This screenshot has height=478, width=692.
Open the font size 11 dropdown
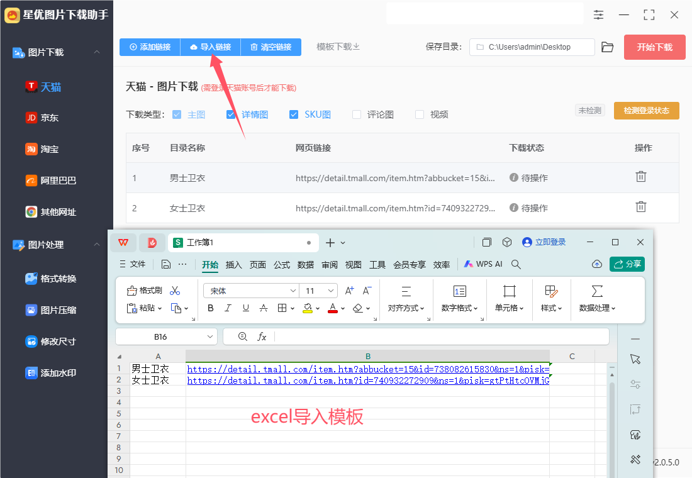click(330, 291)
